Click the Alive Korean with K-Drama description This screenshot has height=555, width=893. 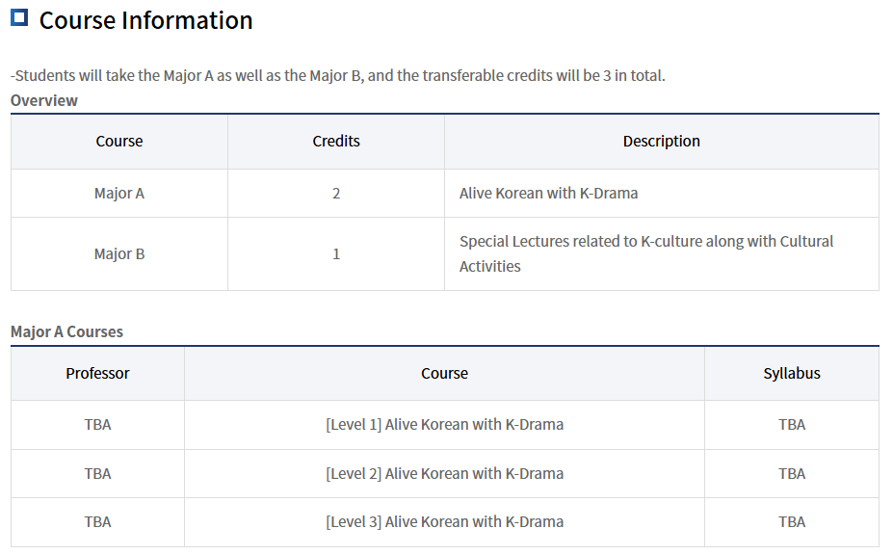tap(548, 193)
